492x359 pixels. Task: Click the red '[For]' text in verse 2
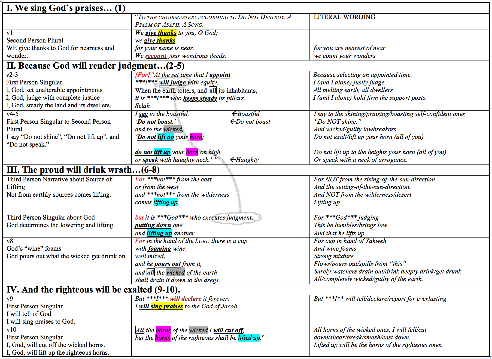pyautogui.click(x=142, y=75)
